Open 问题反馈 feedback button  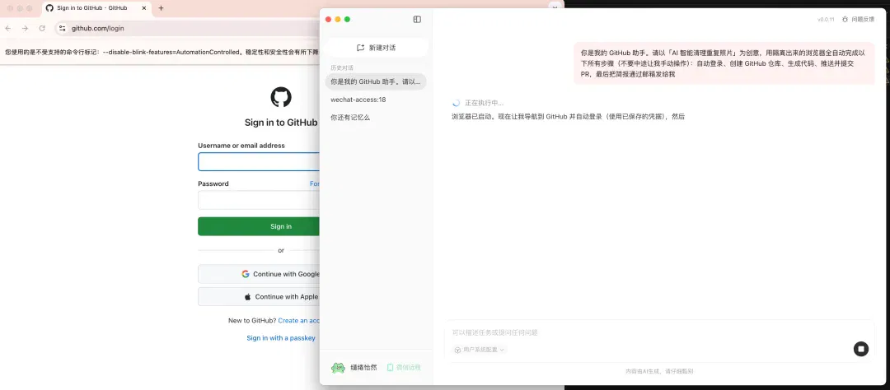pos(858,19)
